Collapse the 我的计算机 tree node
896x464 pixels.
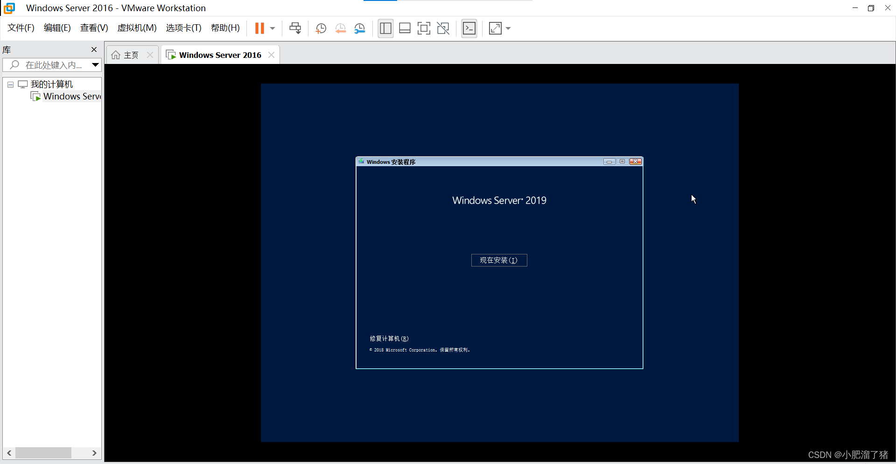point(10,85)
